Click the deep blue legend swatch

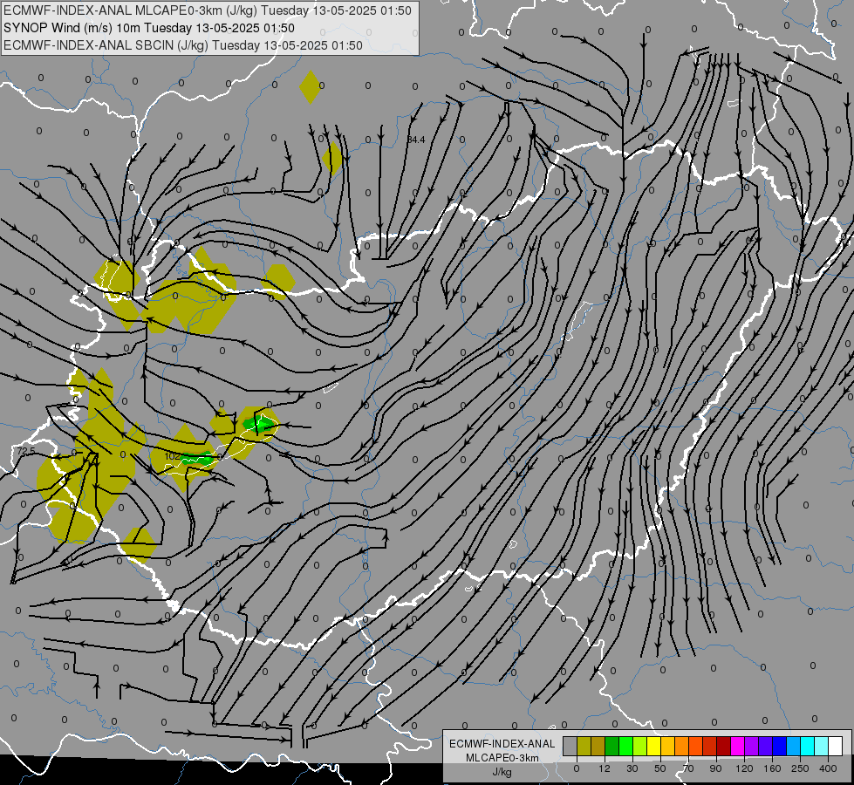779,746
